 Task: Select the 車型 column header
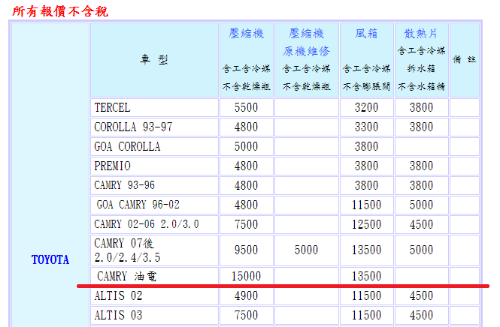154,59
